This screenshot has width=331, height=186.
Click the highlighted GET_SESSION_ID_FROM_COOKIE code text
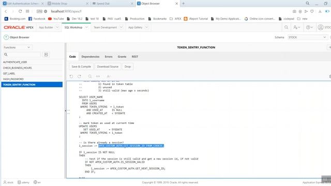click(x=131, y=146)
